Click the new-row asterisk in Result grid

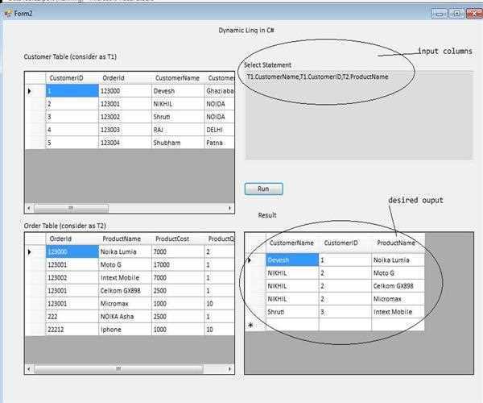click(x=254, y=324)
